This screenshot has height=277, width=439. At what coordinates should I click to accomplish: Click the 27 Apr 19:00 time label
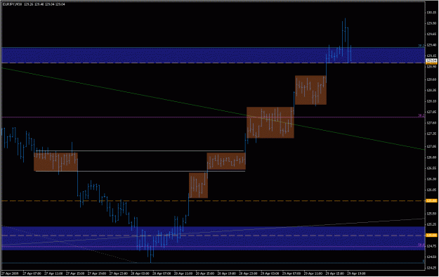pos(97,273)
